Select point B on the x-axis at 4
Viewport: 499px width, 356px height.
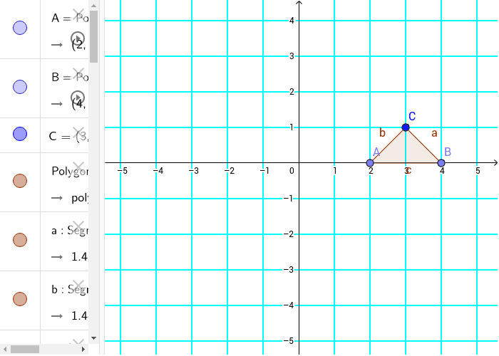[441, 163]
